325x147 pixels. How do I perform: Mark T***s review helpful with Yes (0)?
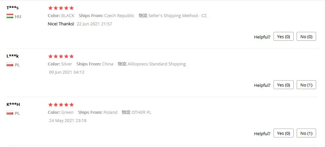coord(283,37)
